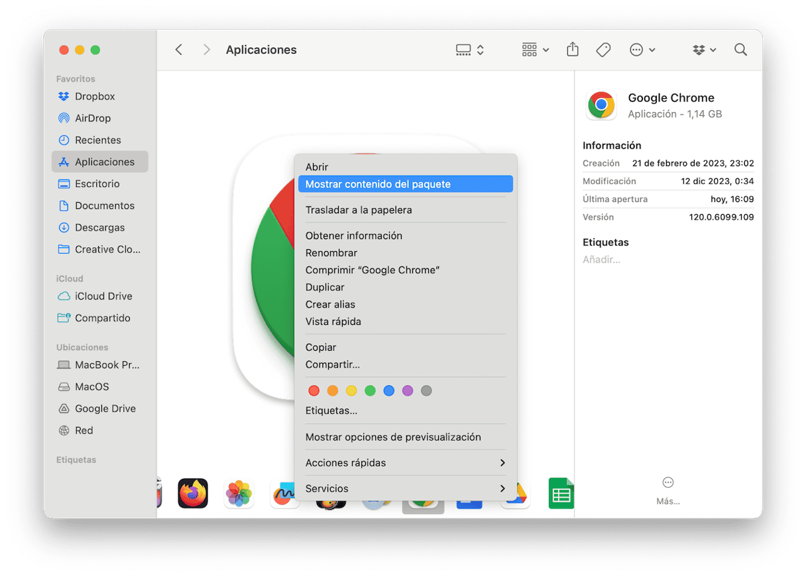
Task: Open the Recientes sidebar item
Action: point(99,140)
